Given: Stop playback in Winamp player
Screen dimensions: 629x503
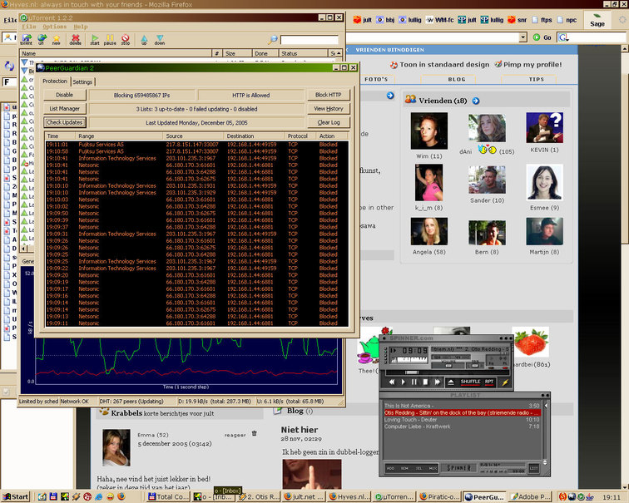Looking at the screenshot, I should (x=425, y=382).
